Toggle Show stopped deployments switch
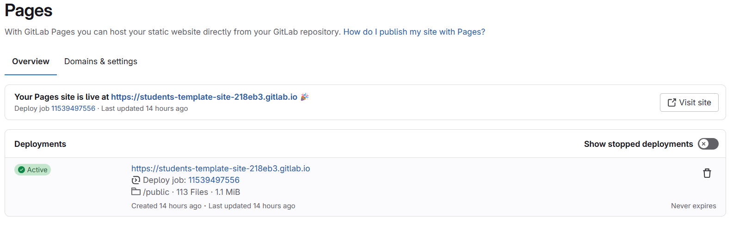 (x=708, y=144)
